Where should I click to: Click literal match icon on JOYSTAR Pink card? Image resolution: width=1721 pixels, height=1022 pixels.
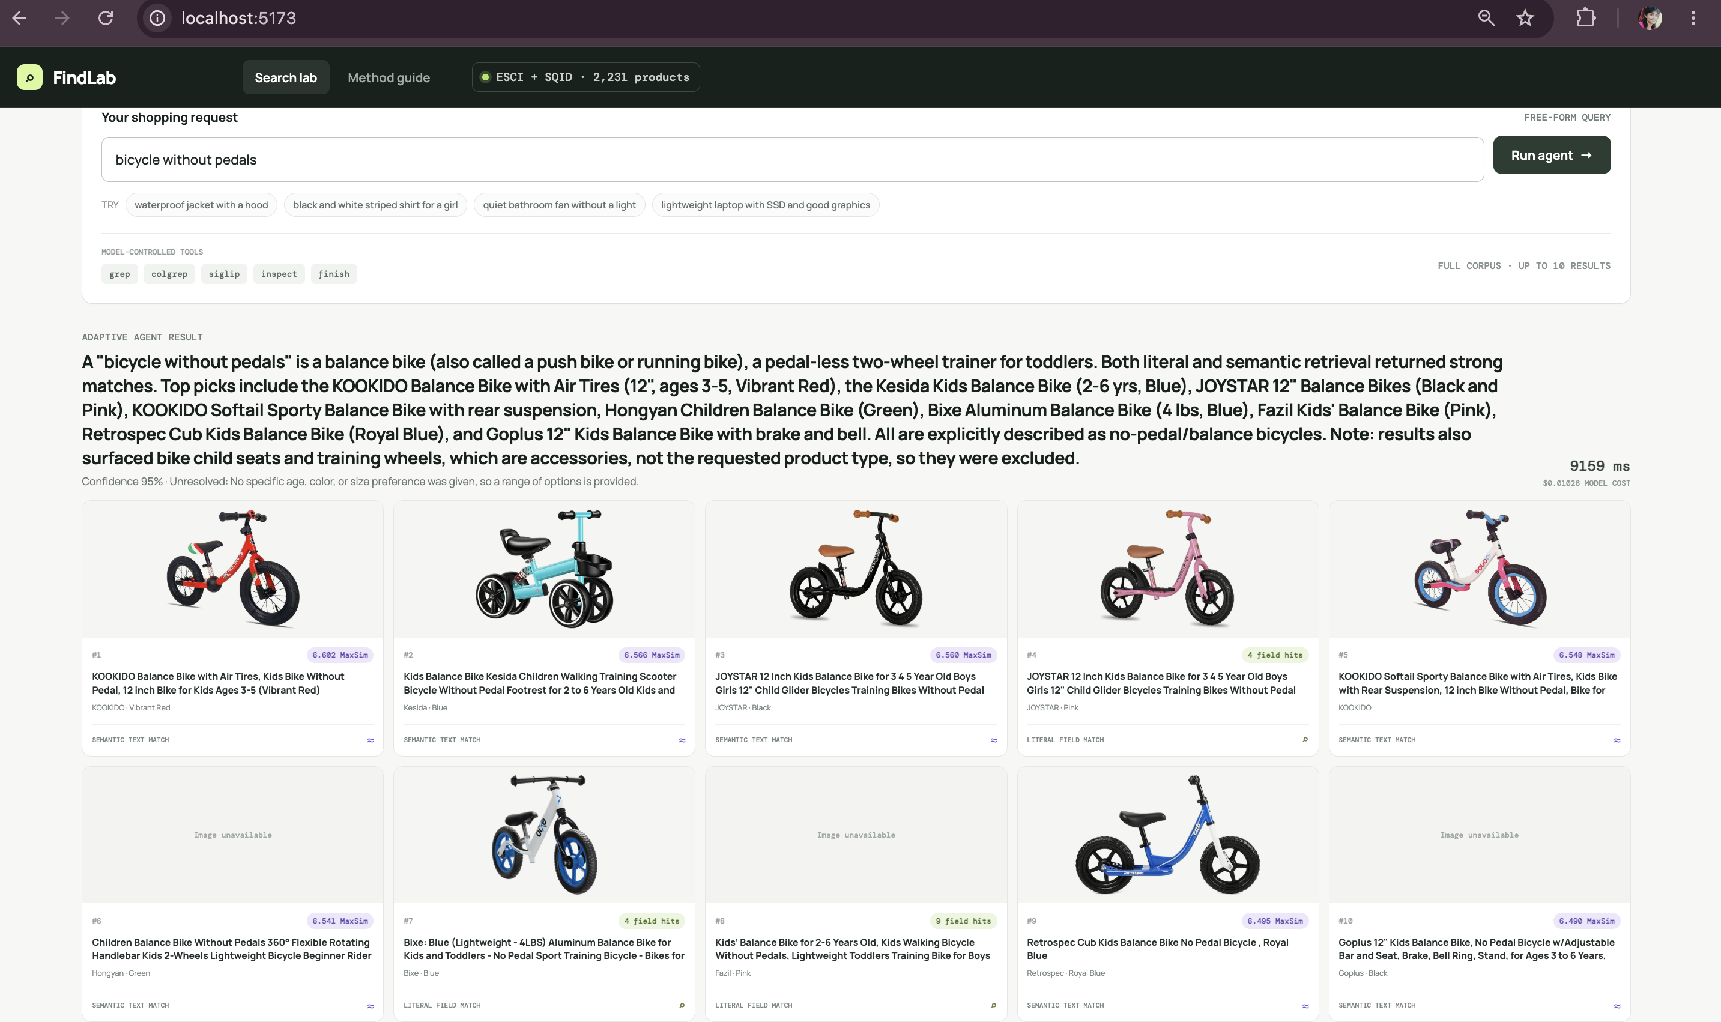(1305, 740)
